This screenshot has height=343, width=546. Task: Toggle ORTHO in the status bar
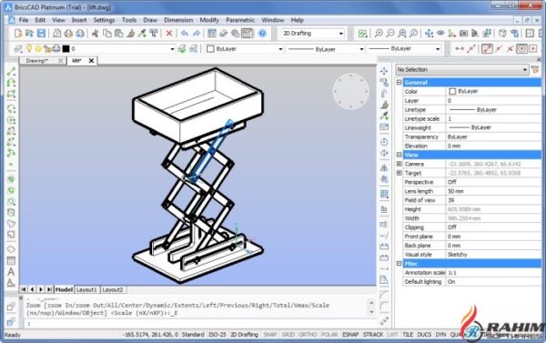point(308,335)
